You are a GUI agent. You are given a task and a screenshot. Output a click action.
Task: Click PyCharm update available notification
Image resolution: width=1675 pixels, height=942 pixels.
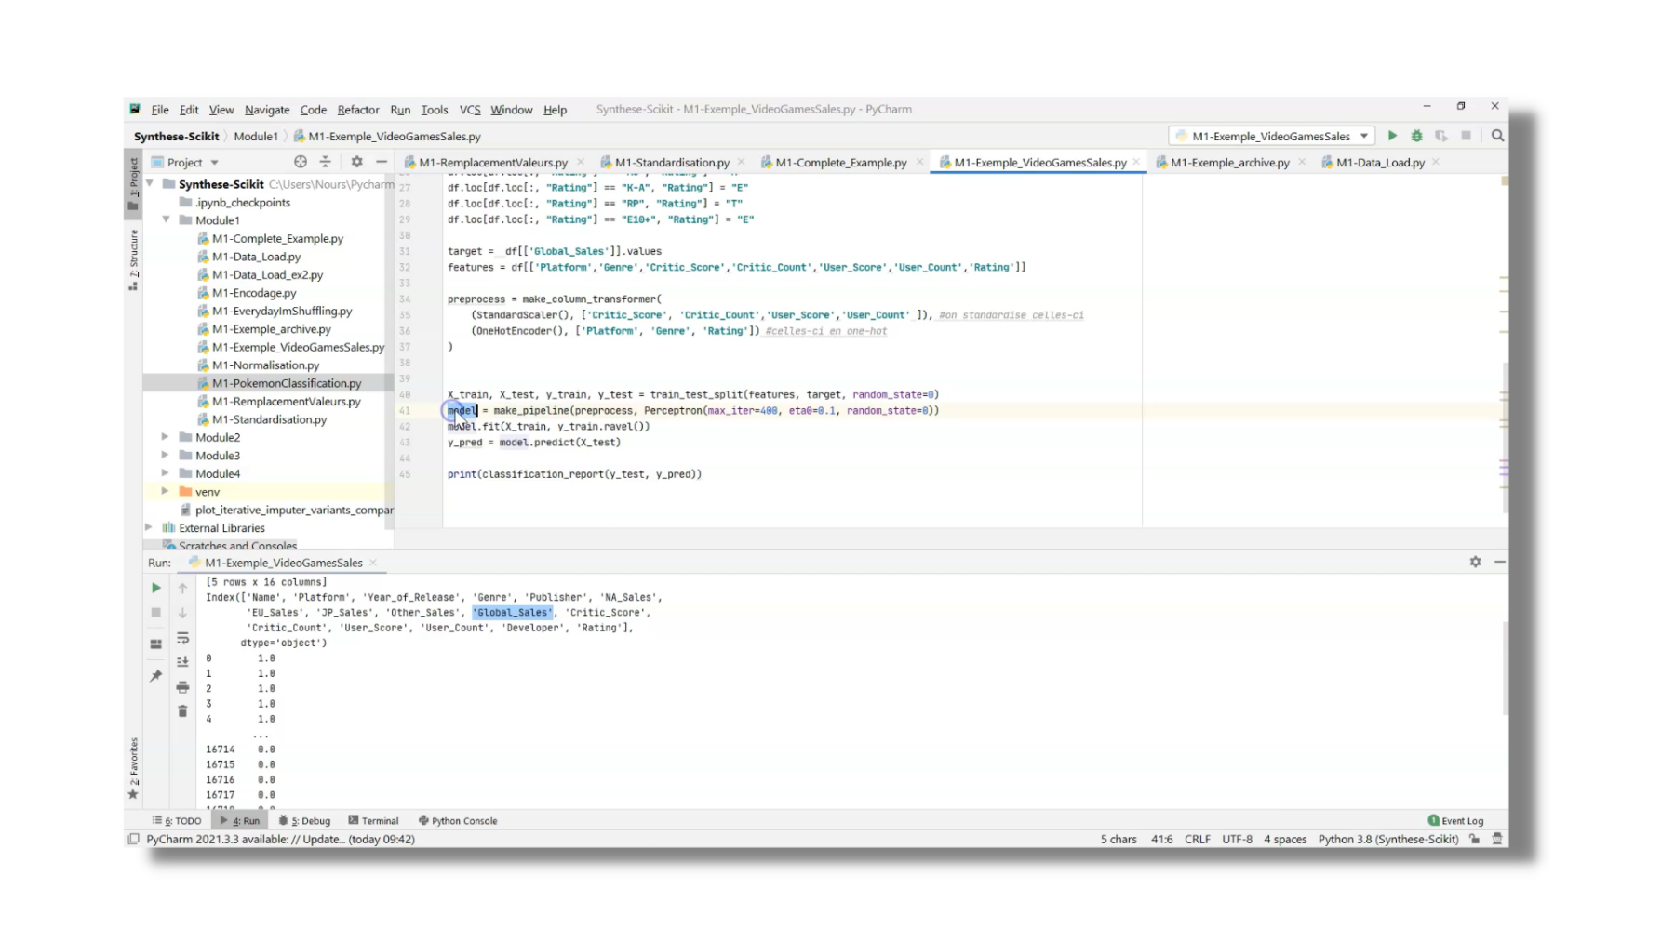click(x=280, y=839)
